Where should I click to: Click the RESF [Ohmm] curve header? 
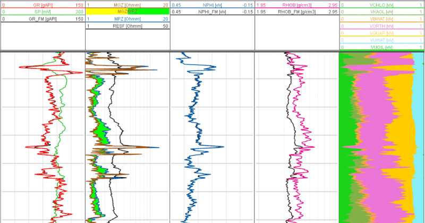[x=127, y=26]
